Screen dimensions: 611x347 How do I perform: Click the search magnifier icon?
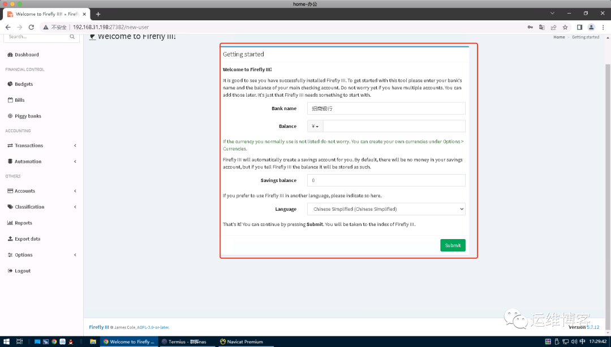pyautogui.click(x=72, y=37)
